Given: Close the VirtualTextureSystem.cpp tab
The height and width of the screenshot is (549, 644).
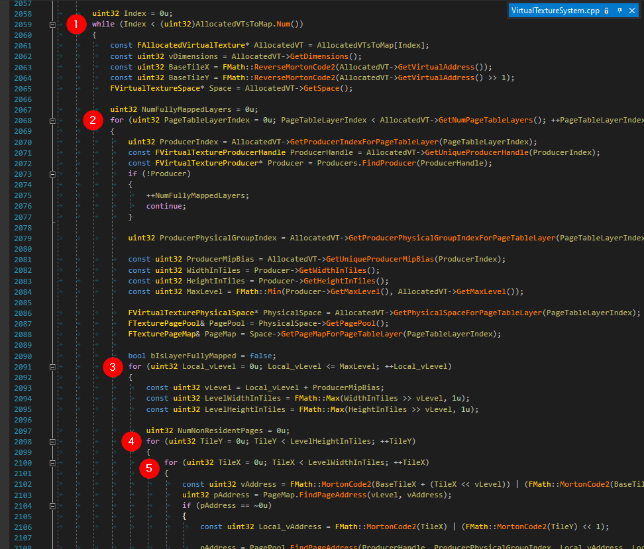Looking at the screenshot, I should (632, 11).
